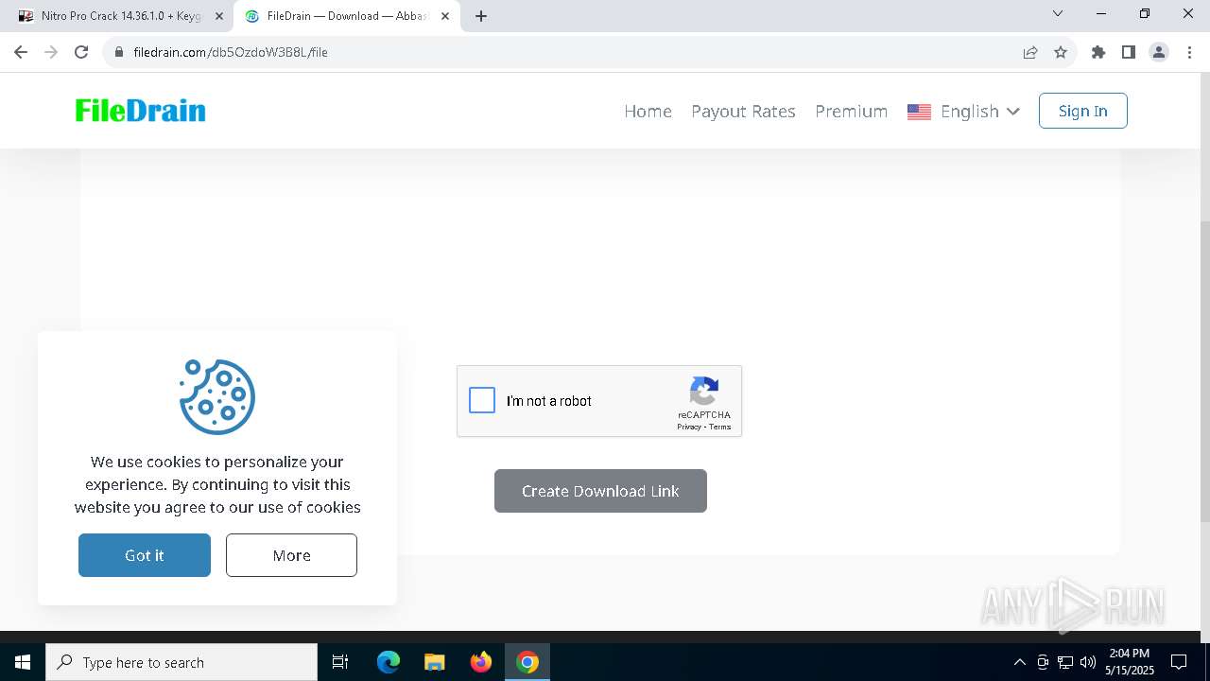The image size is (1210, 681).
Task: Open the Chrome extensions puzzle icon
Action: tap(1098, 52)
